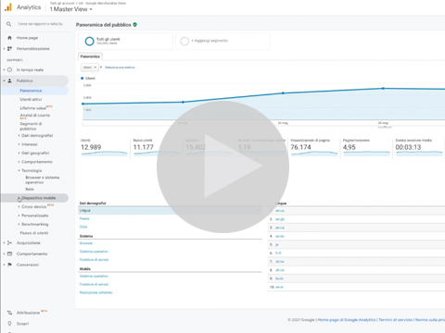Click the In tempo reale clock icon
The image size is (445, 333).
click(x=9, y=70)
